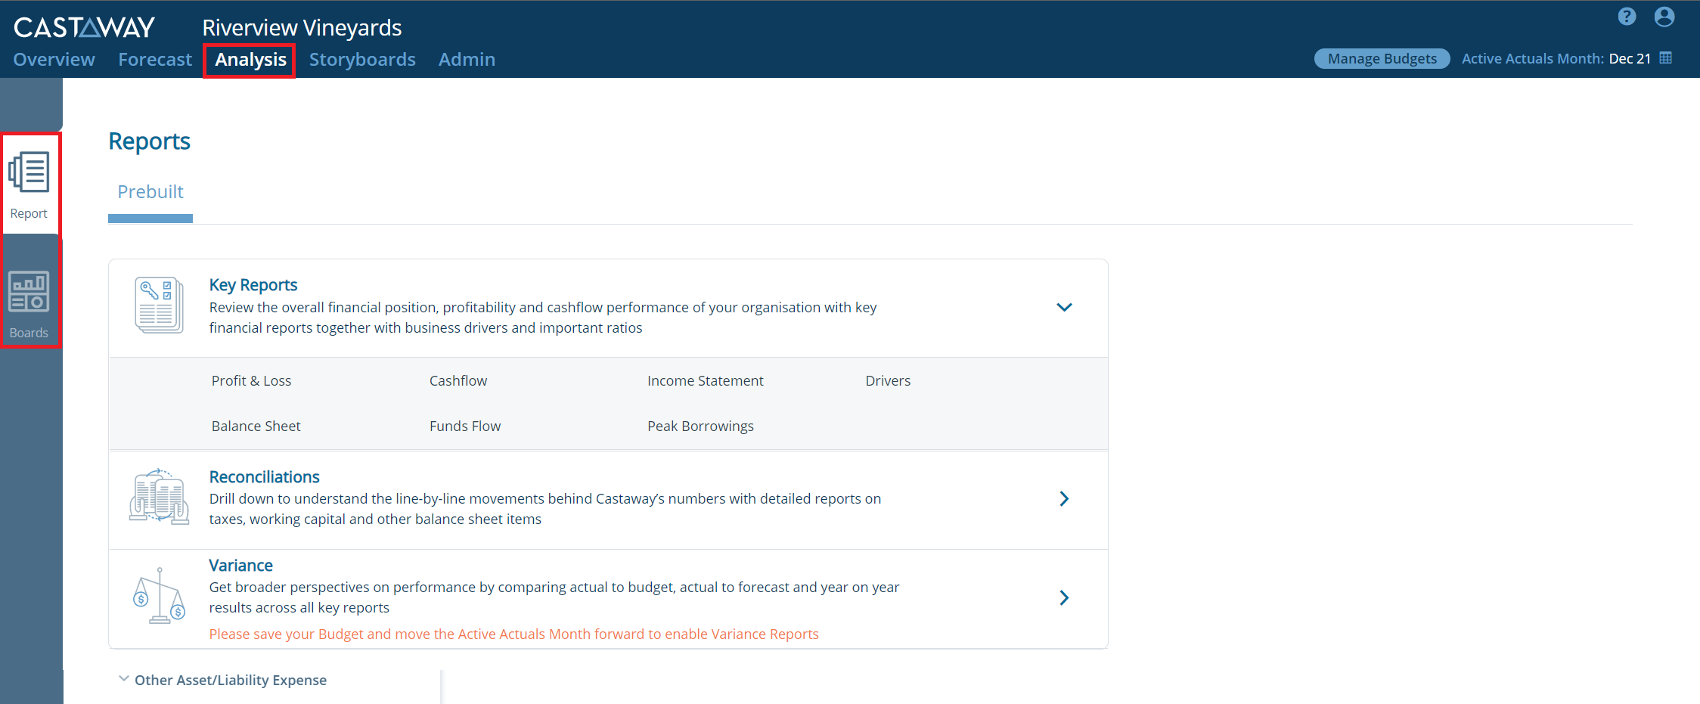Select the Prebuilt reports tab
The height and width of the screenshot is (704, 1700).
coord(150,192)
